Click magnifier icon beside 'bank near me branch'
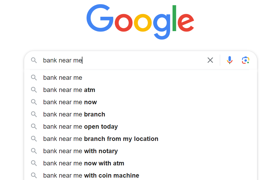 tap(34, 114)
